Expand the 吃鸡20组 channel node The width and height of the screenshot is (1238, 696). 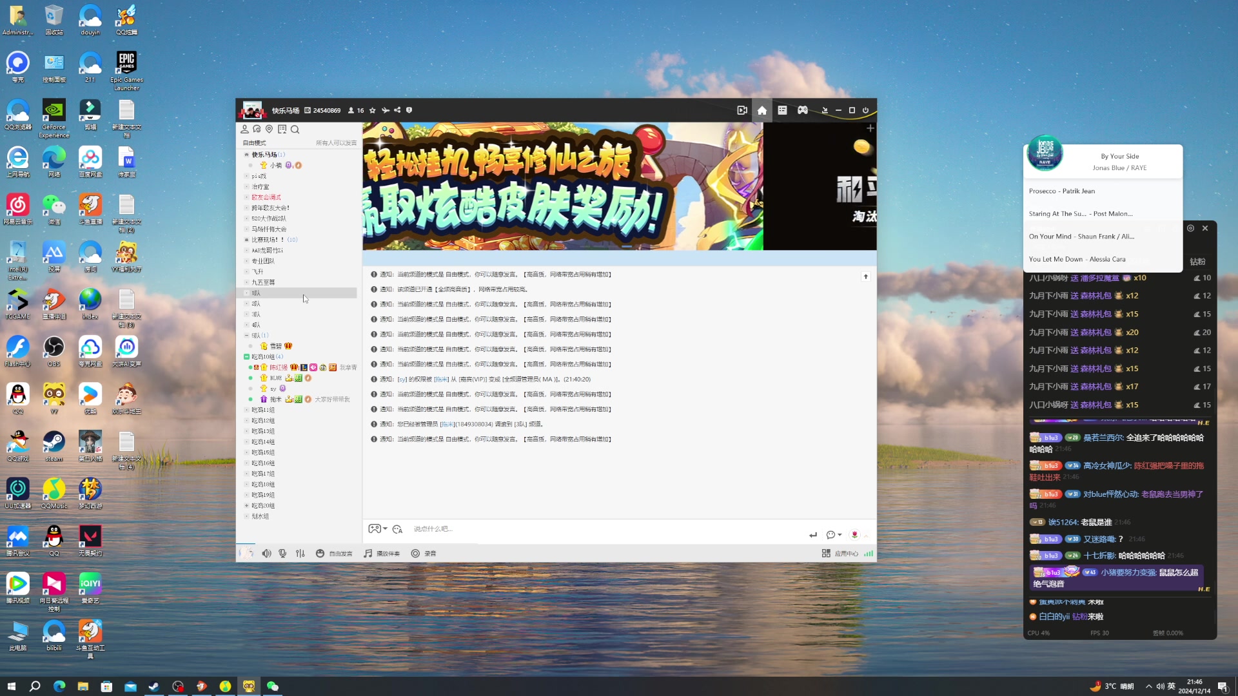pyautogui.click(x=246, y=506)
